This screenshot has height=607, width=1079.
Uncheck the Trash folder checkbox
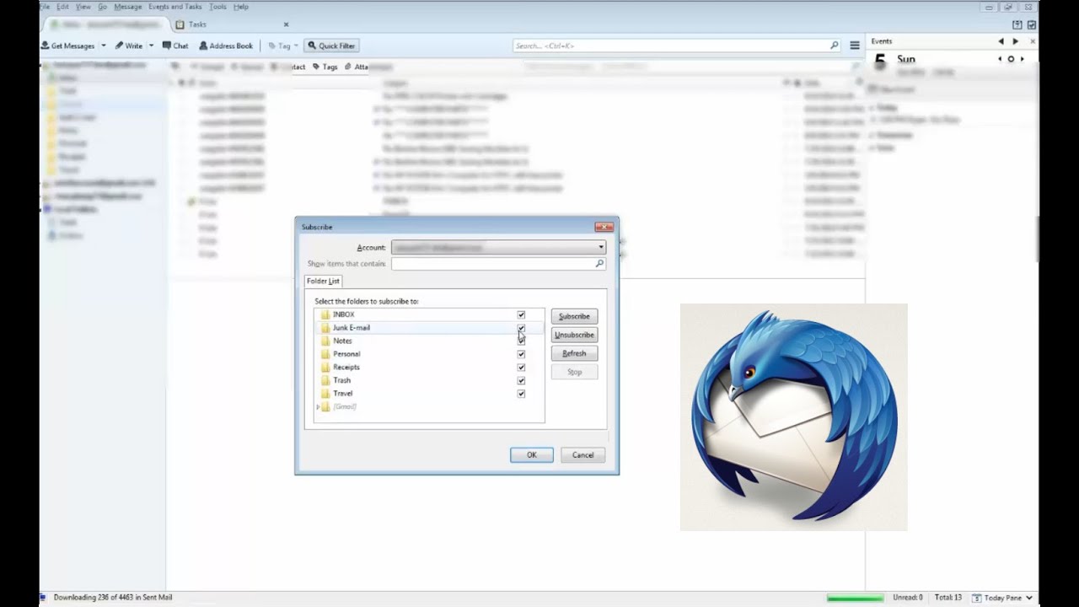click(521, 380)
